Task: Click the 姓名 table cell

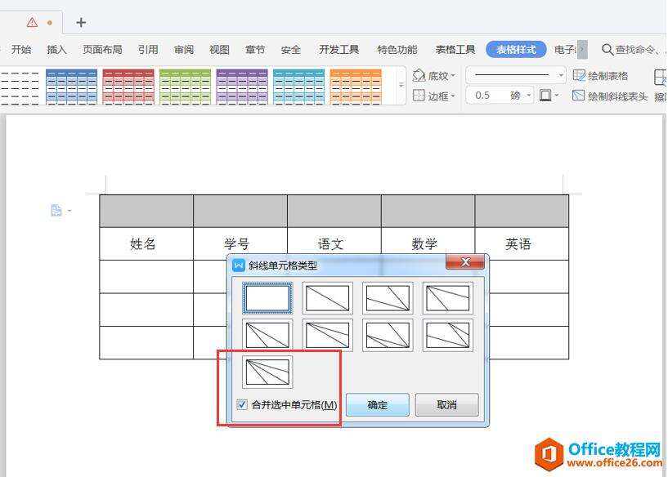Action: click(x=146, y=244)
